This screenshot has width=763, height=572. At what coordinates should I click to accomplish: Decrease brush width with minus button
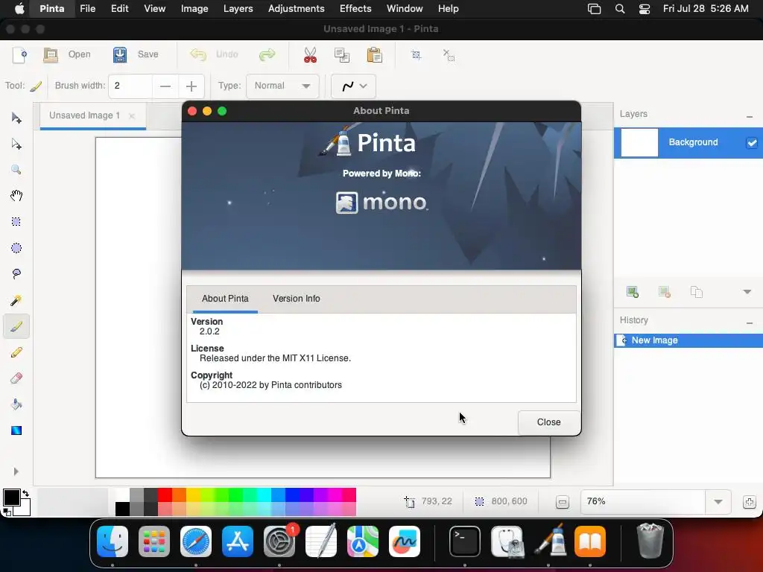[x=165, y=86]
